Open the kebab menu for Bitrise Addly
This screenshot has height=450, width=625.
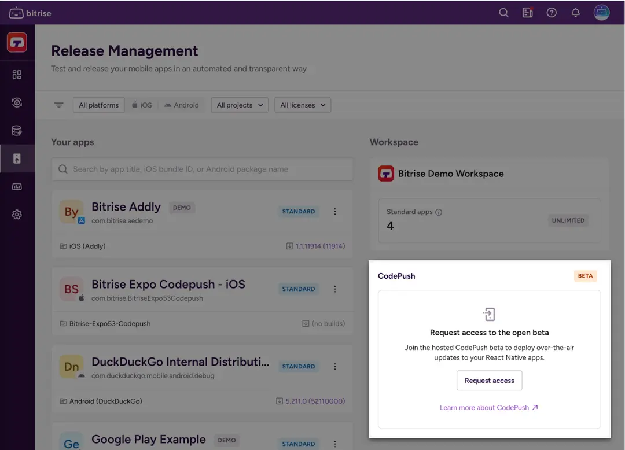(x=335, y=212)
